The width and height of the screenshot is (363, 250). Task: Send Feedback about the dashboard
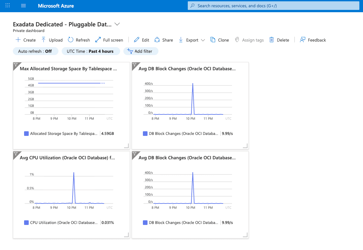point(313,40)
